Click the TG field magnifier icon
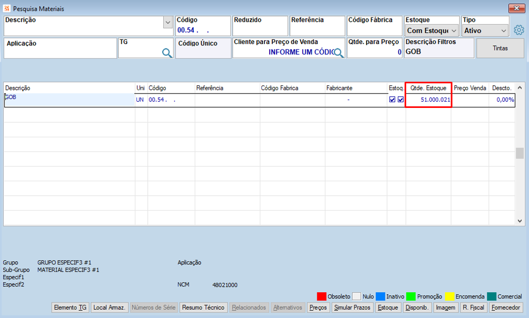 (167, 53)
